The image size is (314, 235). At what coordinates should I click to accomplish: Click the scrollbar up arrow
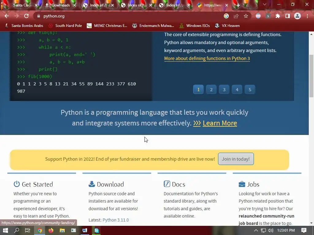click(312, 34)
